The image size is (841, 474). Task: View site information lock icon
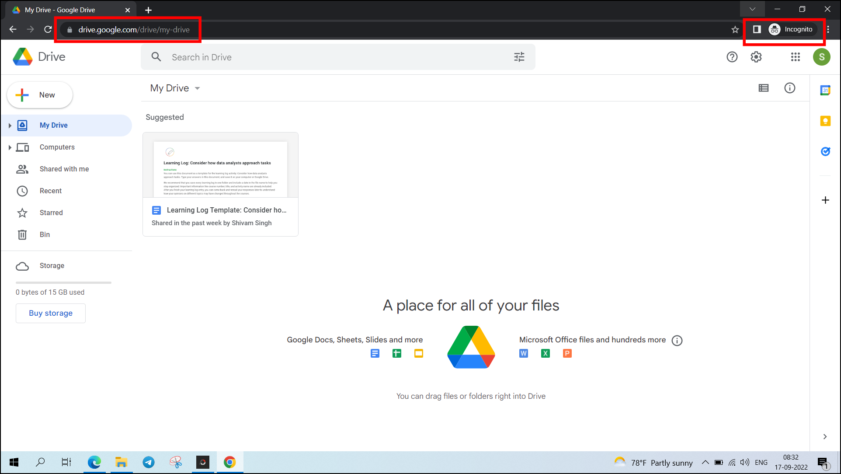click(x=69, y=30)
